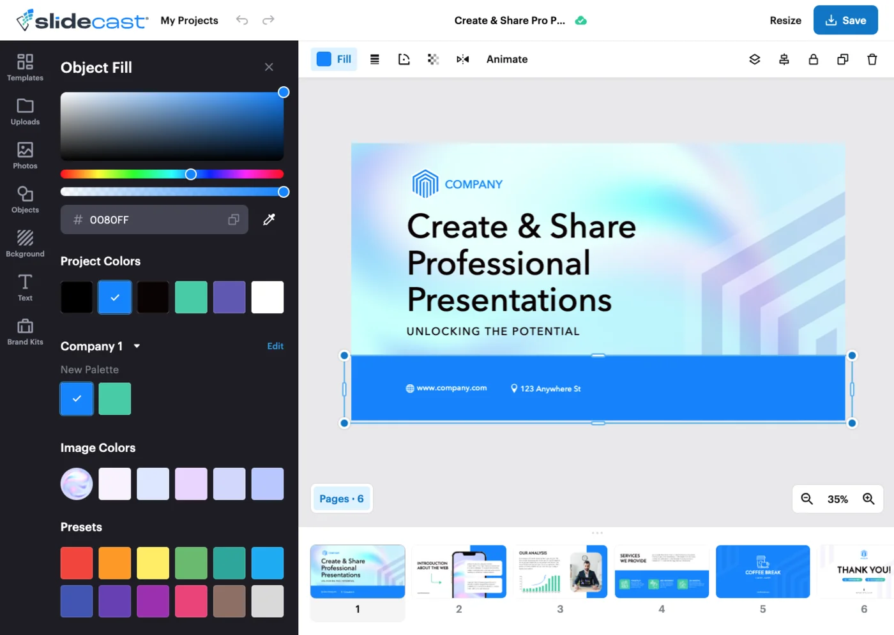Open the Bckground panel
This screenshot has height=635, width=894.
(x=25, y=243)
